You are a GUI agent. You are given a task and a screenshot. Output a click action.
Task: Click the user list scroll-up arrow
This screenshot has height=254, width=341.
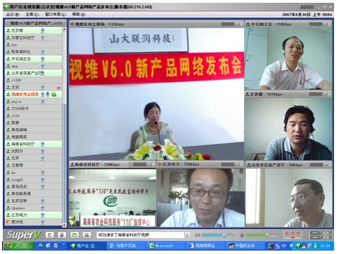(64, 29)
